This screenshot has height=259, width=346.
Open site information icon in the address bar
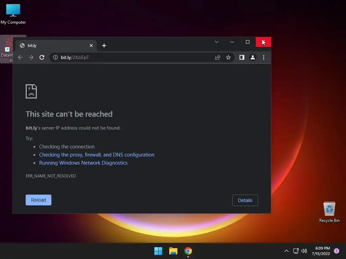pyautogui.click(x=55, y=57)
